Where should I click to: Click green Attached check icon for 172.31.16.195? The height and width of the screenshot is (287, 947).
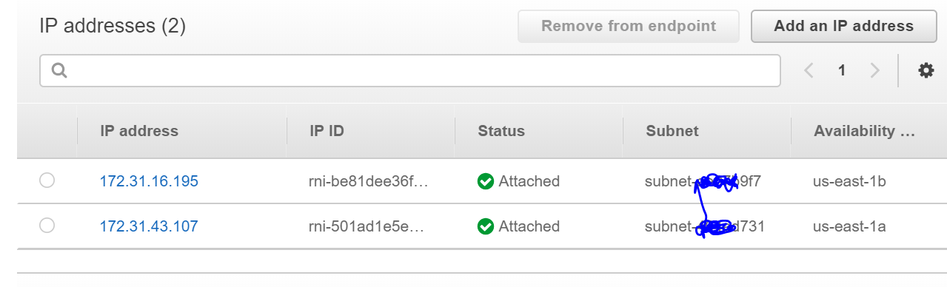(486, 181)
